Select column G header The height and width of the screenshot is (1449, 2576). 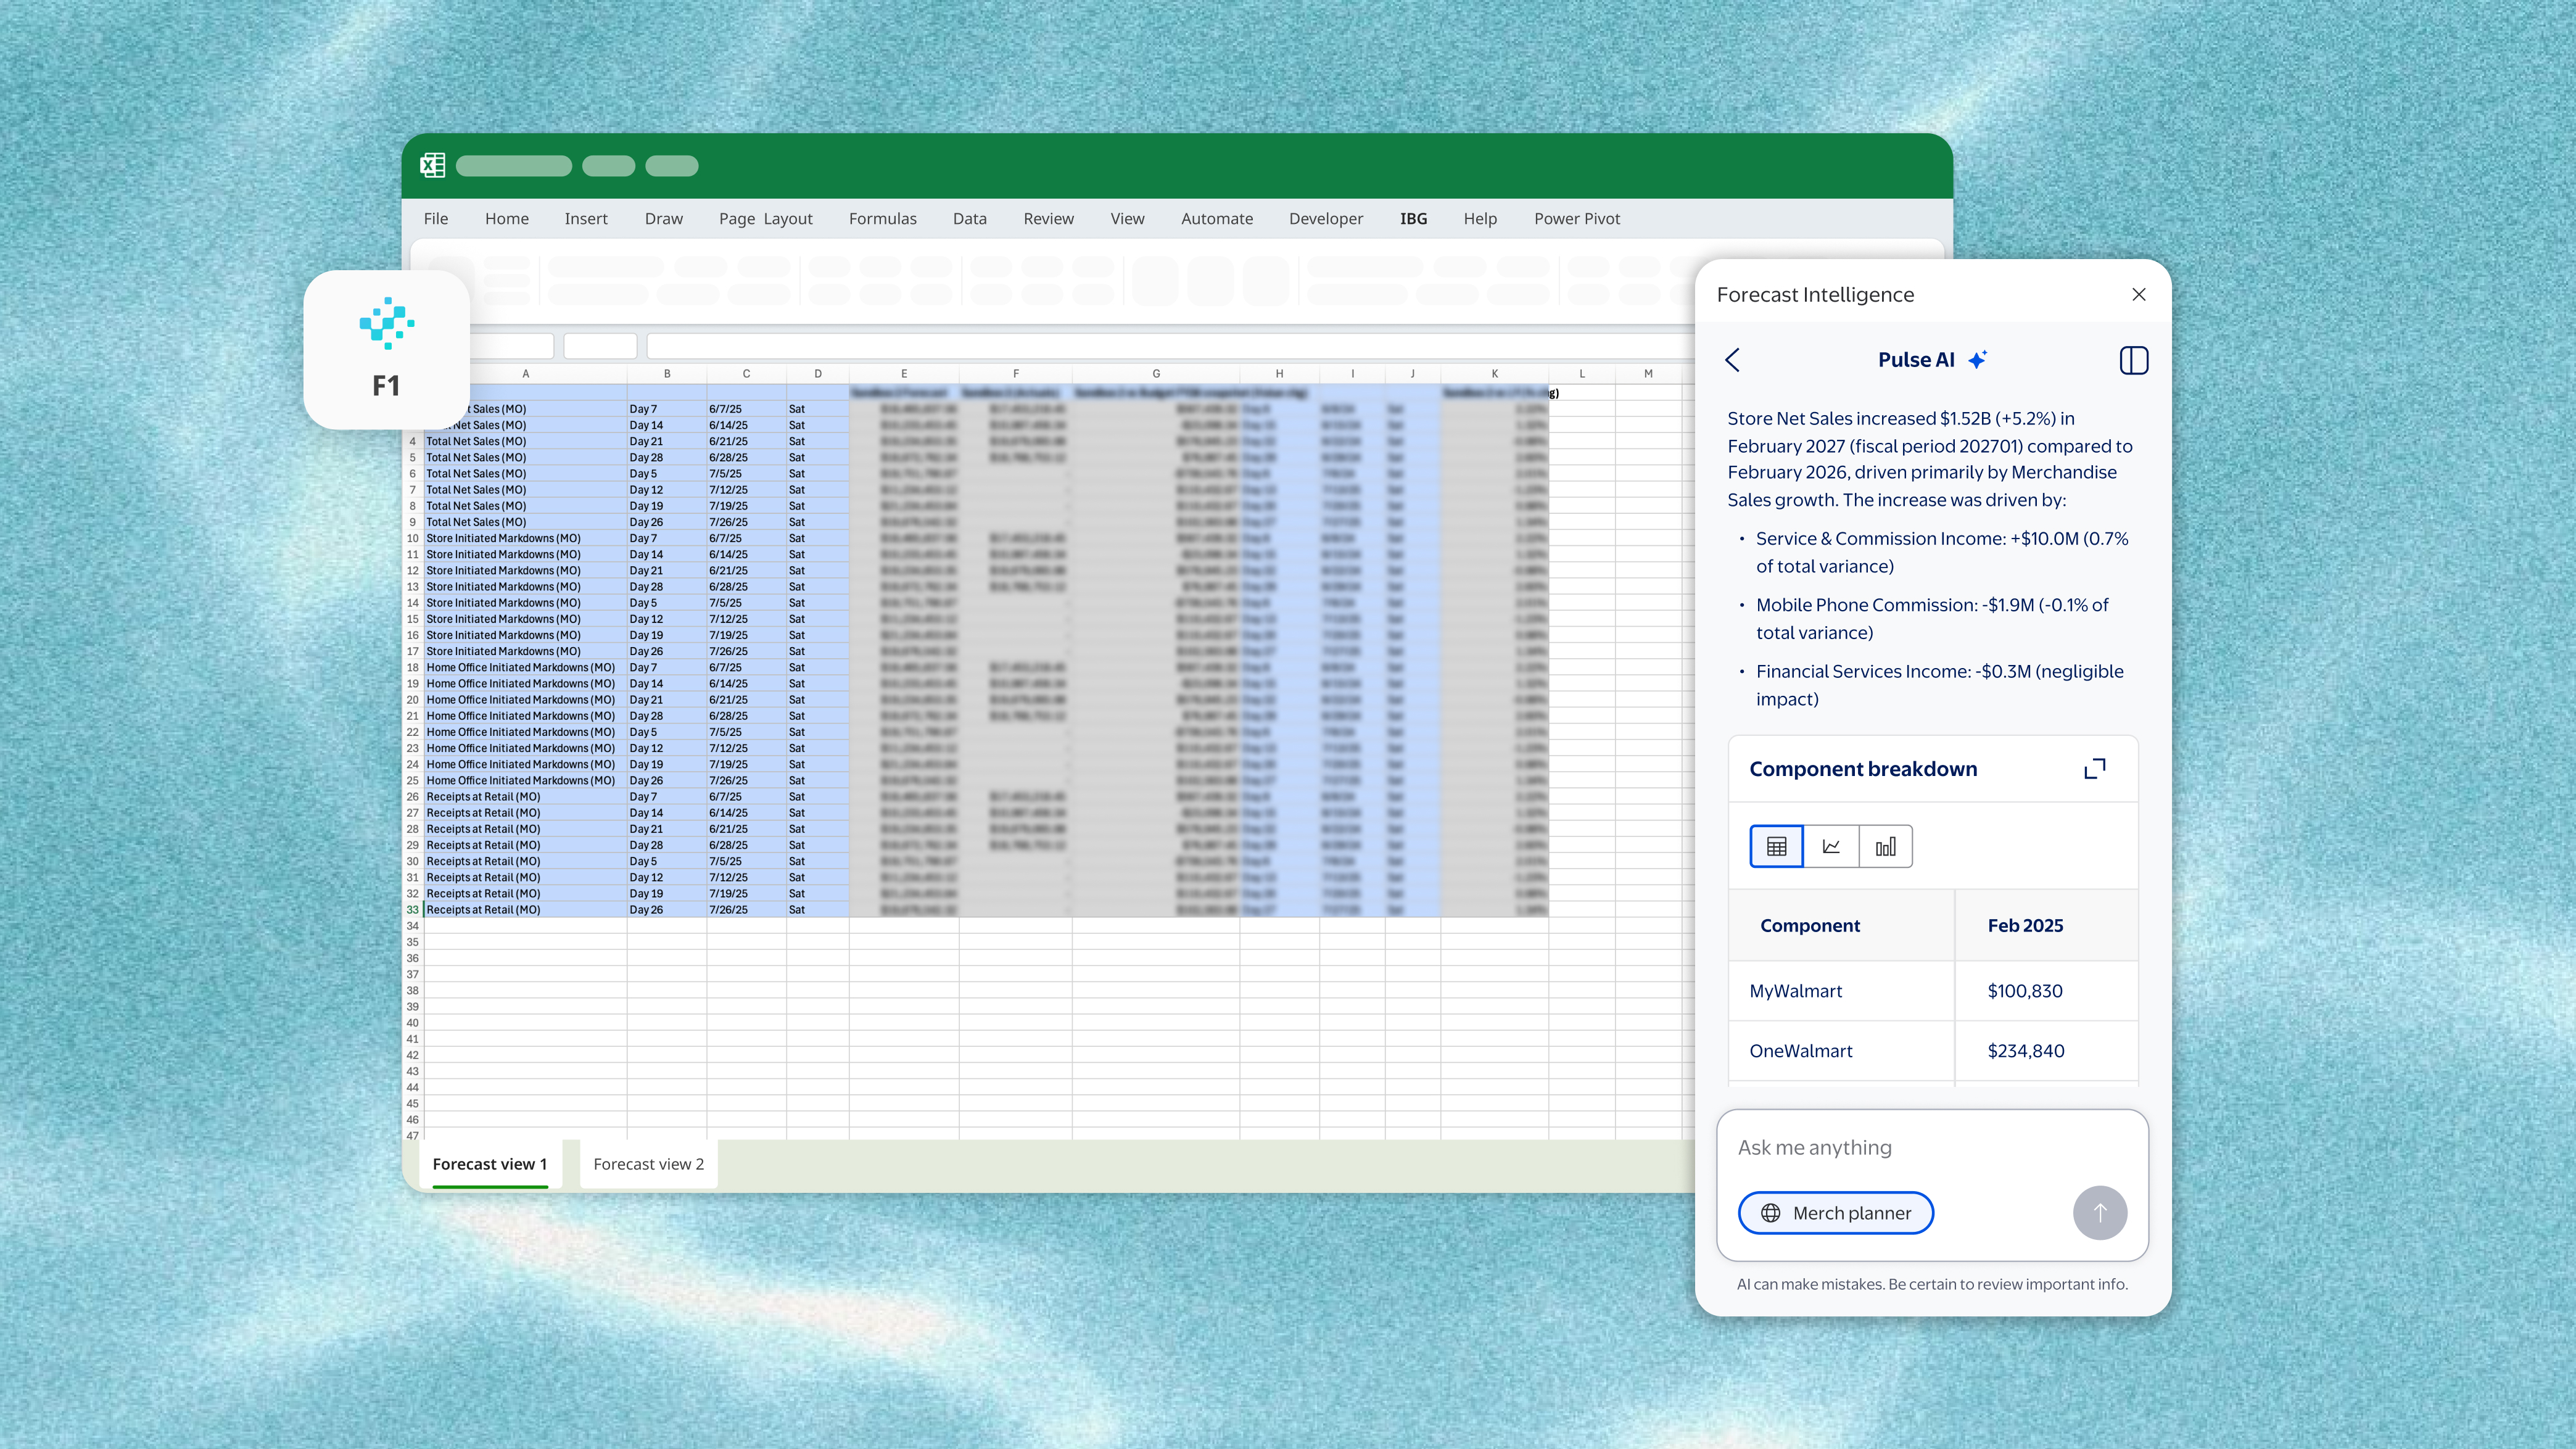1156,373
